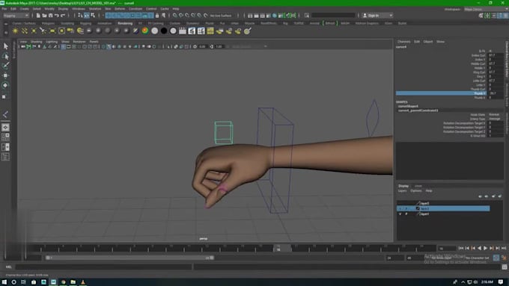Select the green cube control in viewport

click(223, 132)
